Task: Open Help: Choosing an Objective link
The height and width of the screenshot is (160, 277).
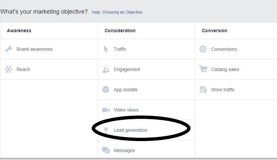Action: 117,12
